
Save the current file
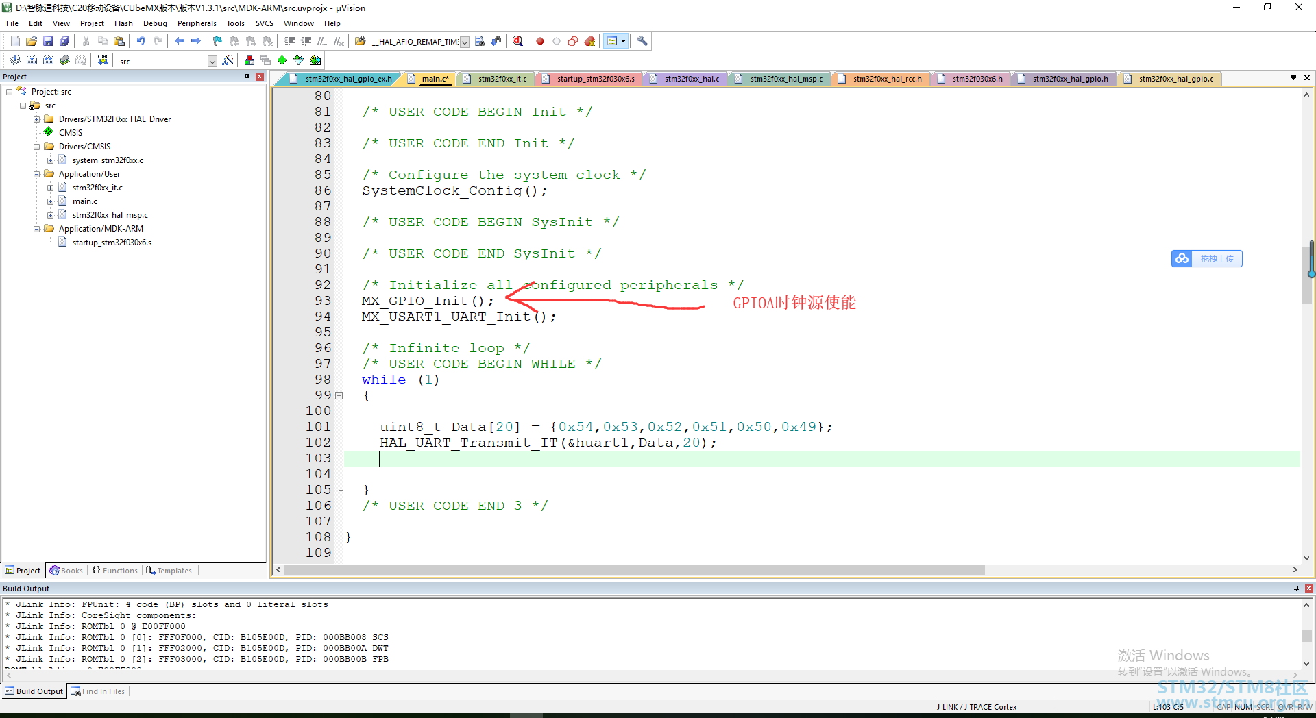pos(48,41)
